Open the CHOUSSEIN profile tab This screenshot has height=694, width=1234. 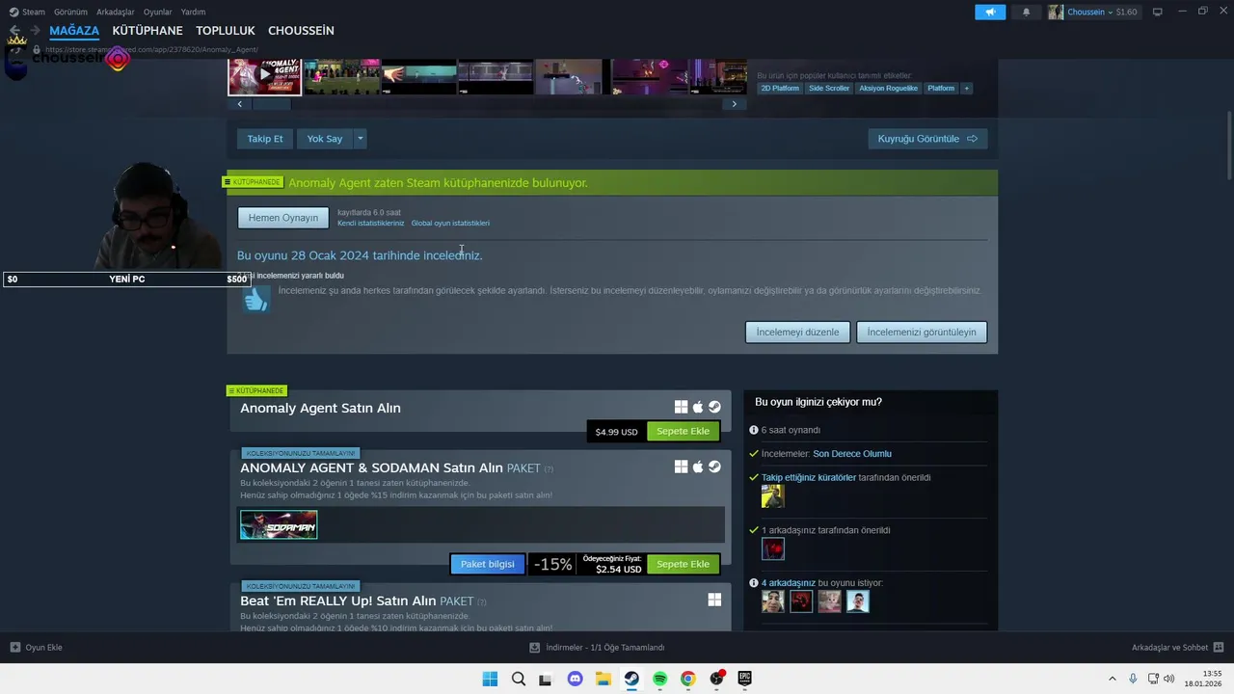(301, 31)
